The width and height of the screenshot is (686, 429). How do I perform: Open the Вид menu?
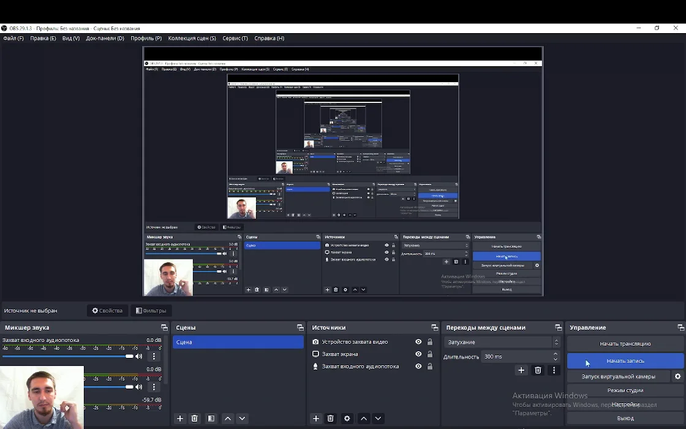pyautogui.click(x=71, y=39)
